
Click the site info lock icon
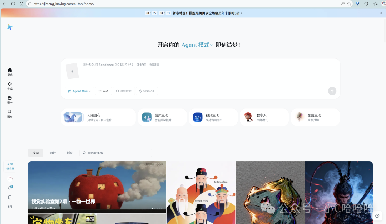pyautogui.click(x=30, y=4)
